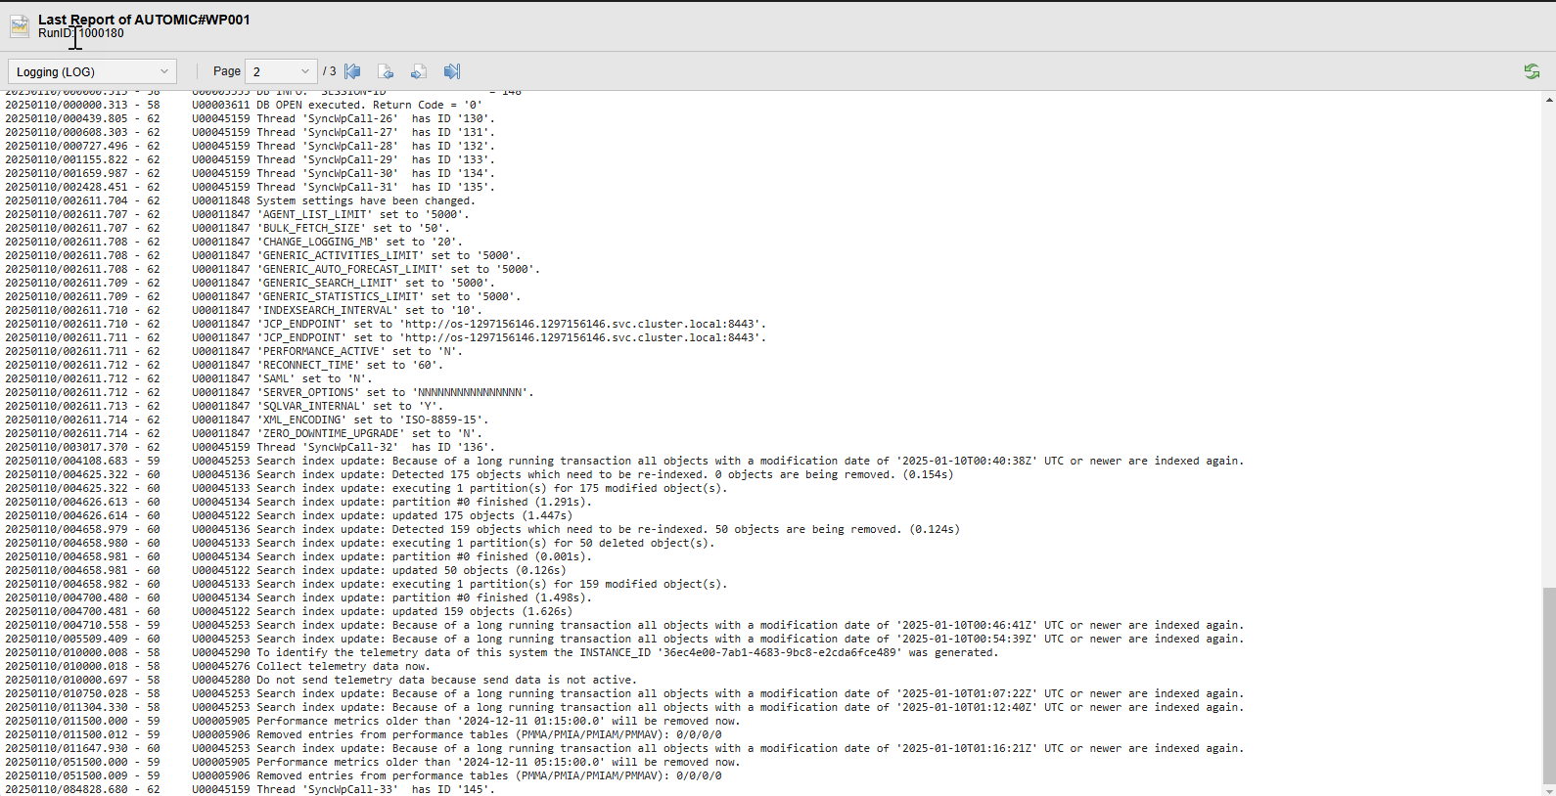The image size is (1556, 796).
Task: Go to the previous report page
Action: coord(386,71)
